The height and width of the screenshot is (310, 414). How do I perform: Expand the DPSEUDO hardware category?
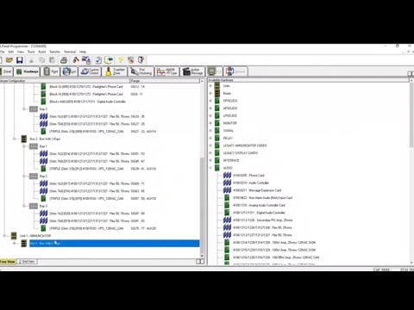pyautogui.click(x=210, y=101)
